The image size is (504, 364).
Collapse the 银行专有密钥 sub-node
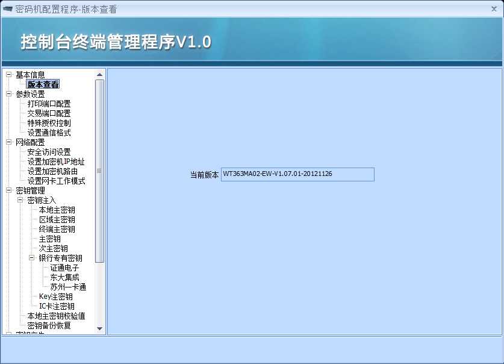[32, 258]
